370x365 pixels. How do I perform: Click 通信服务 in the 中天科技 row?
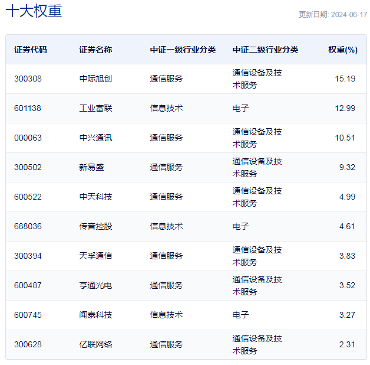point(166,197)
